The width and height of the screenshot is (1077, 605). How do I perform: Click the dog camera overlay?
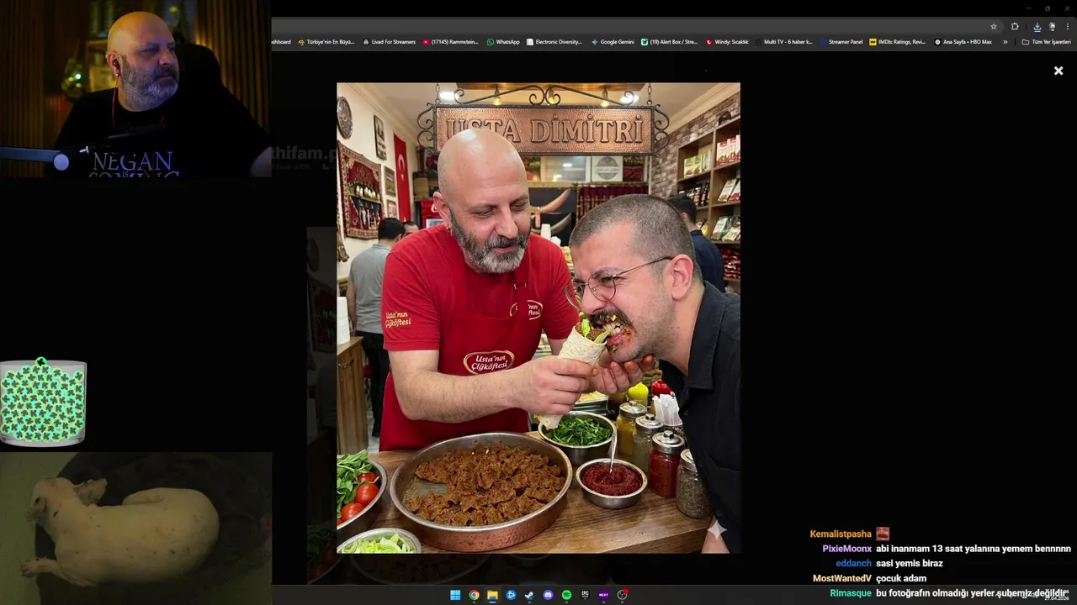click(x=135, y=529)
